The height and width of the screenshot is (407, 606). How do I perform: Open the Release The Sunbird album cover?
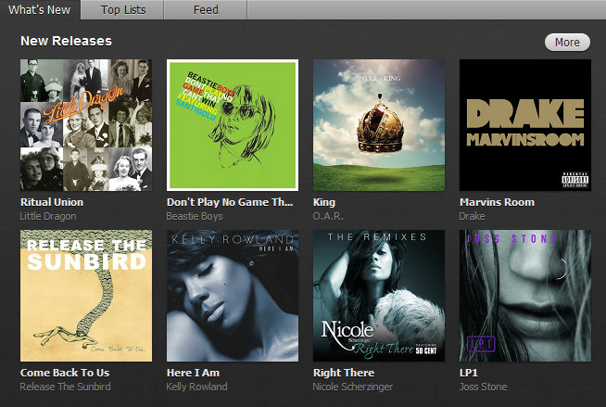[x=86, y=296]
